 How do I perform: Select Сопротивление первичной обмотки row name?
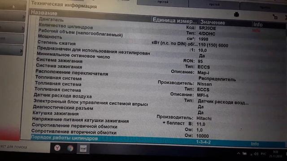coord(74,126)
